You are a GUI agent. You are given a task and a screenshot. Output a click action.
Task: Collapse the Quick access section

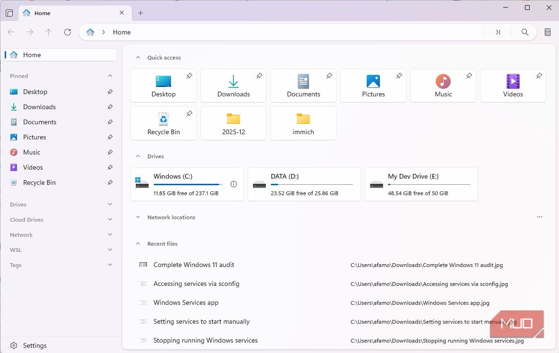coord(138,57)
